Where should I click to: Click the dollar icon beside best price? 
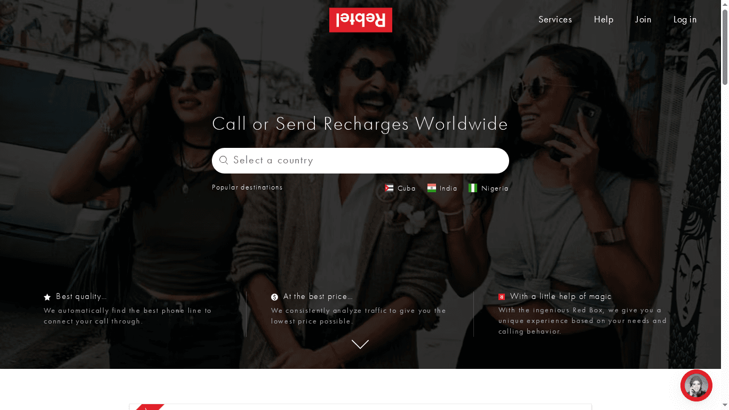point(274,297)
